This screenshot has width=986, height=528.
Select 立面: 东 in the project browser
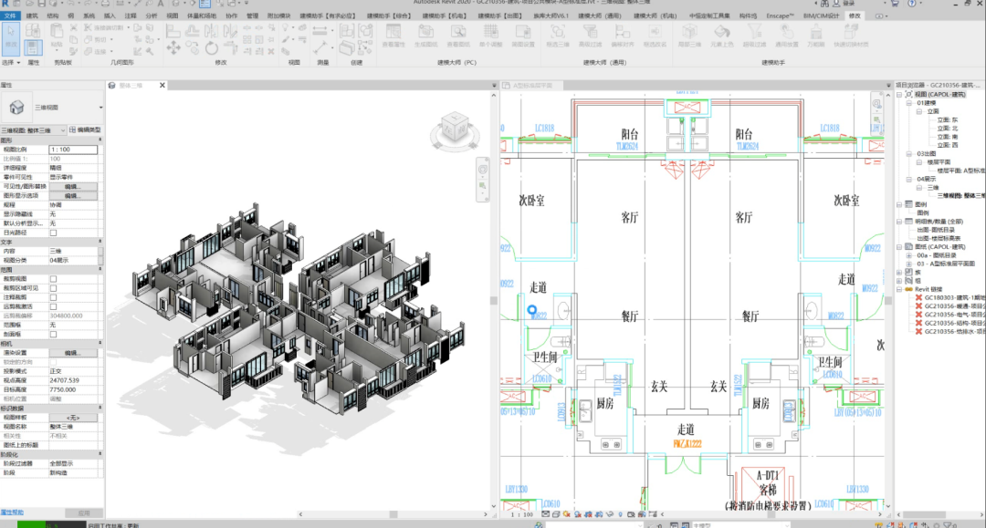tap(947, 119)
